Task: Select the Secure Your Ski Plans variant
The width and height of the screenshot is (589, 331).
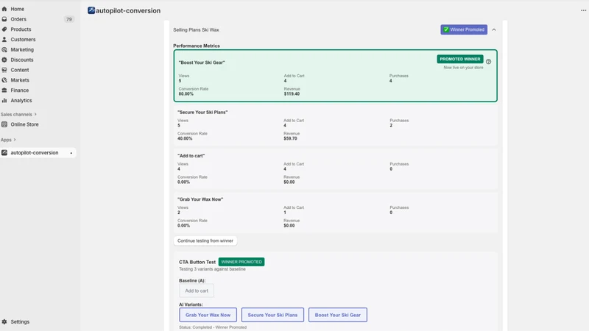Action: tap(272, 315)
